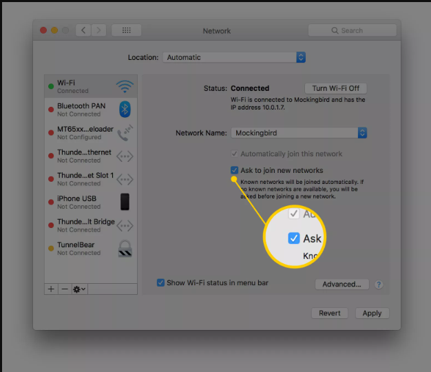
Task: Toggle Ask to join new networks checkbox
Action: [235, 170]
